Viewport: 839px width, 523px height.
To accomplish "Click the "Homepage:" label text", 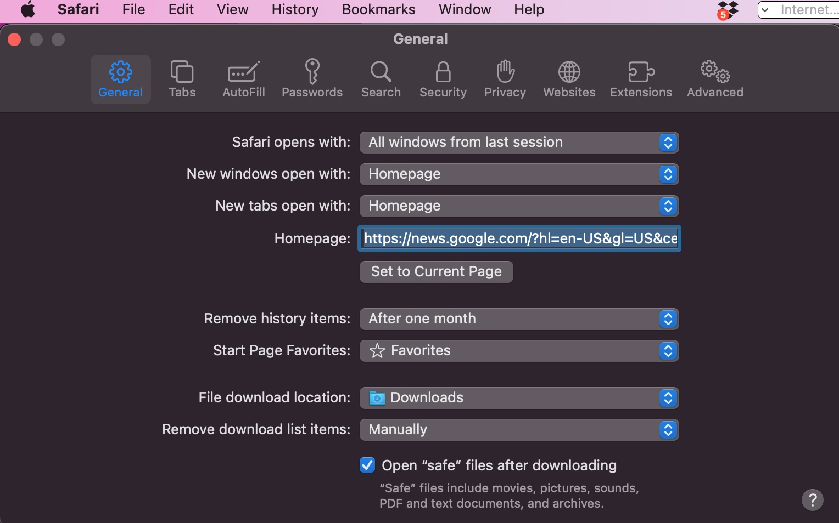I will point(312,238).
